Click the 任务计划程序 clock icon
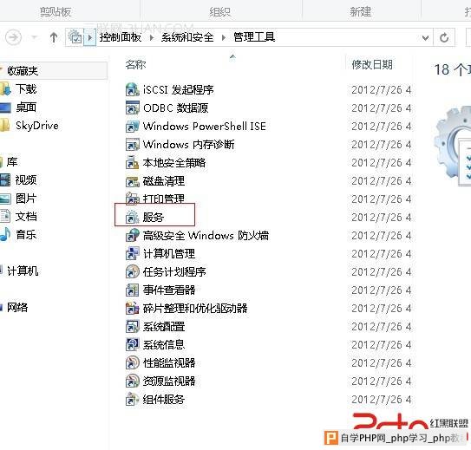Viewport: 471px width, 450px height. pyautogui.click(x=132, y=271)
